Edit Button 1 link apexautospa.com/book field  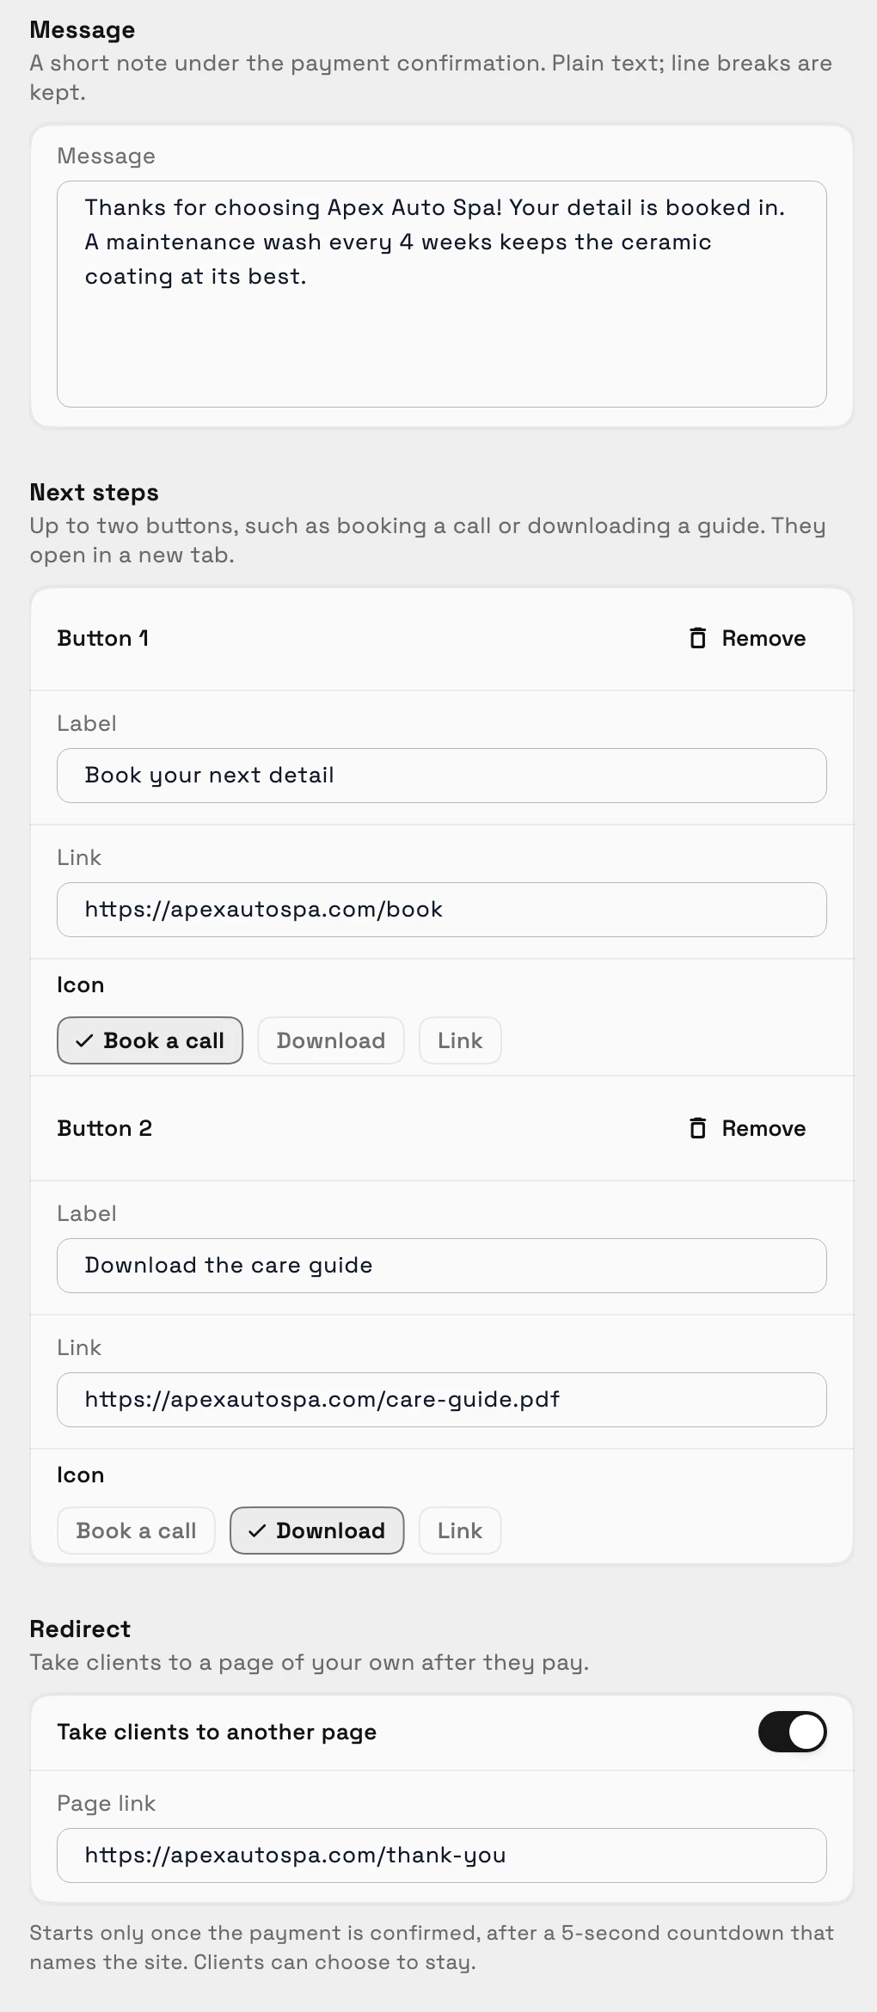pos(442,910)
